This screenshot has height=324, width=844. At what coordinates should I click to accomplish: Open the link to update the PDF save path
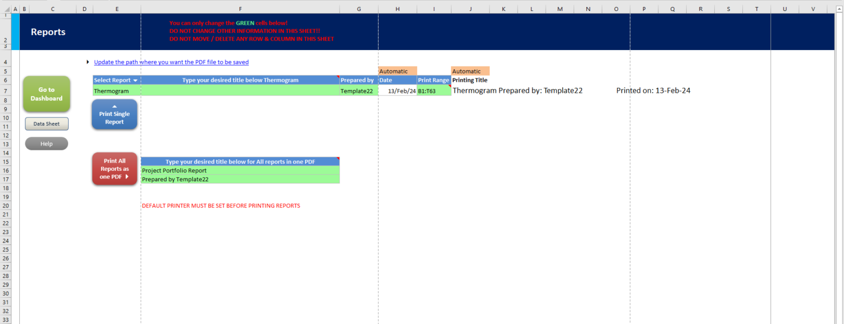[171, 62]
